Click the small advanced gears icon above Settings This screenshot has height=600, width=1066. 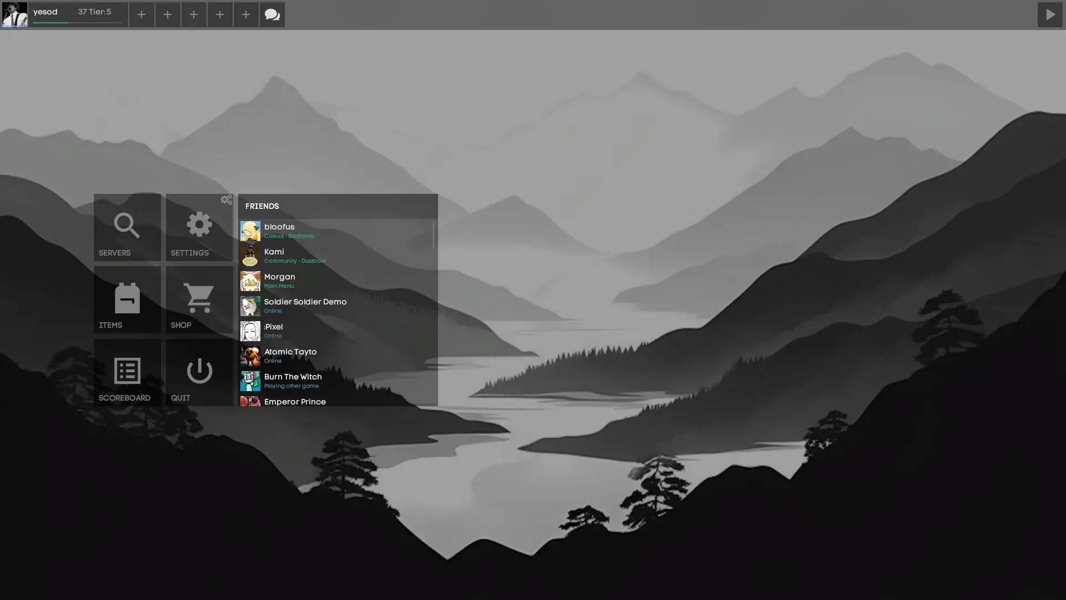coord(226,199)
